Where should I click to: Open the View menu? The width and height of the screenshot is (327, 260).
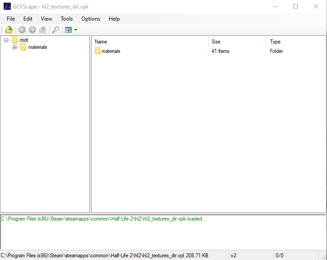coord(46,19)
